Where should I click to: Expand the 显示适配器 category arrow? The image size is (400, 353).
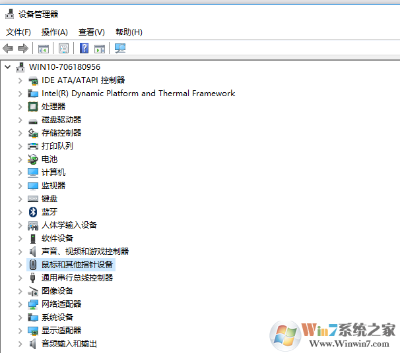20,331
